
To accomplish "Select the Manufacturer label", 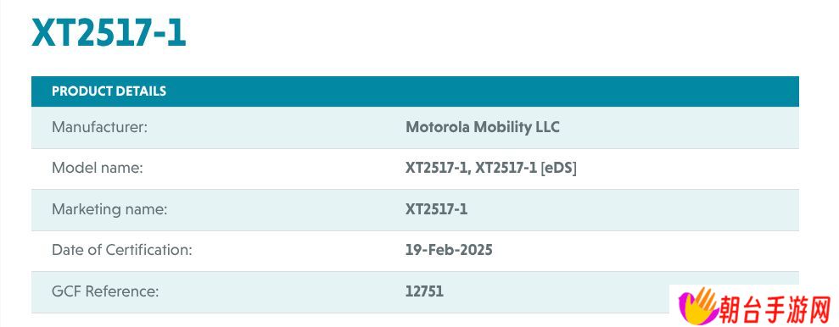I will point(99,127).
